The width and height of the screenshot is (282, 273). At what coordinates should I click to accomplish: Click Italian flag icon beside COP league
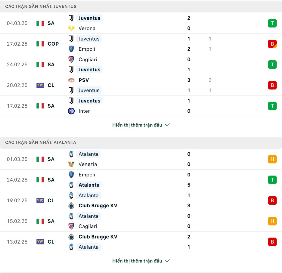40,44
